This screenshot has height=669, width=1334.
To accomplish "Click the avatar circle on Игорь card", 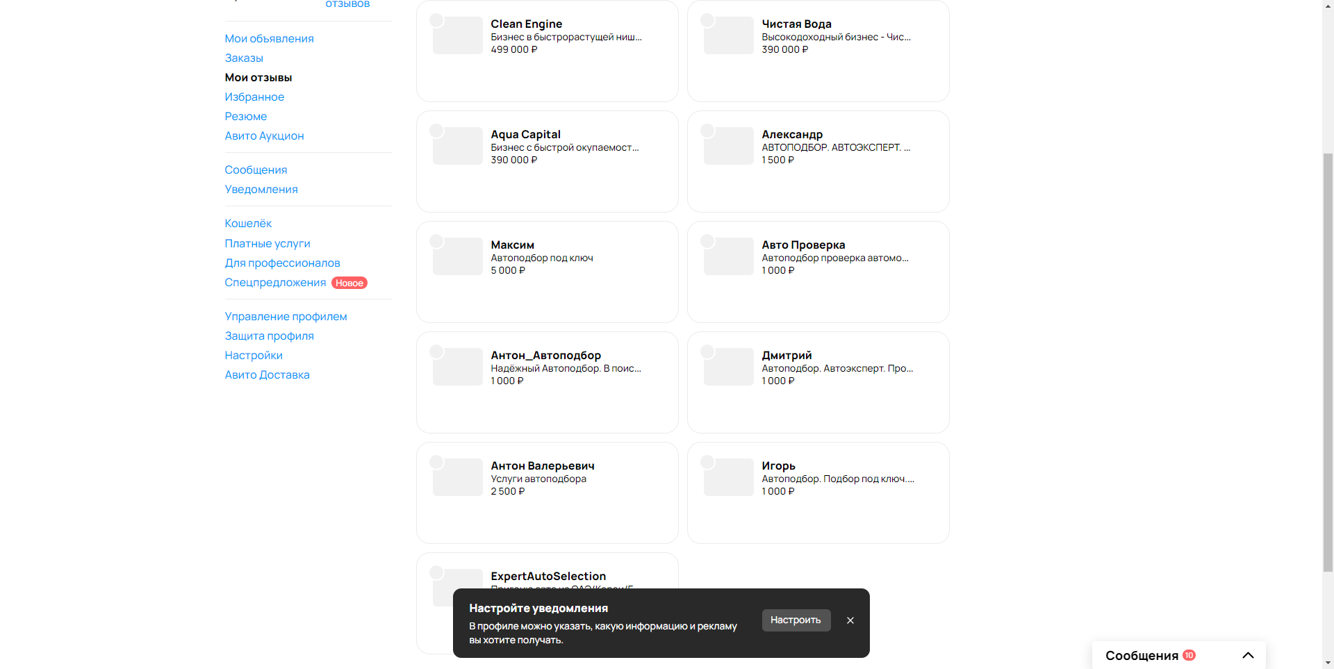I will (707, 462).
